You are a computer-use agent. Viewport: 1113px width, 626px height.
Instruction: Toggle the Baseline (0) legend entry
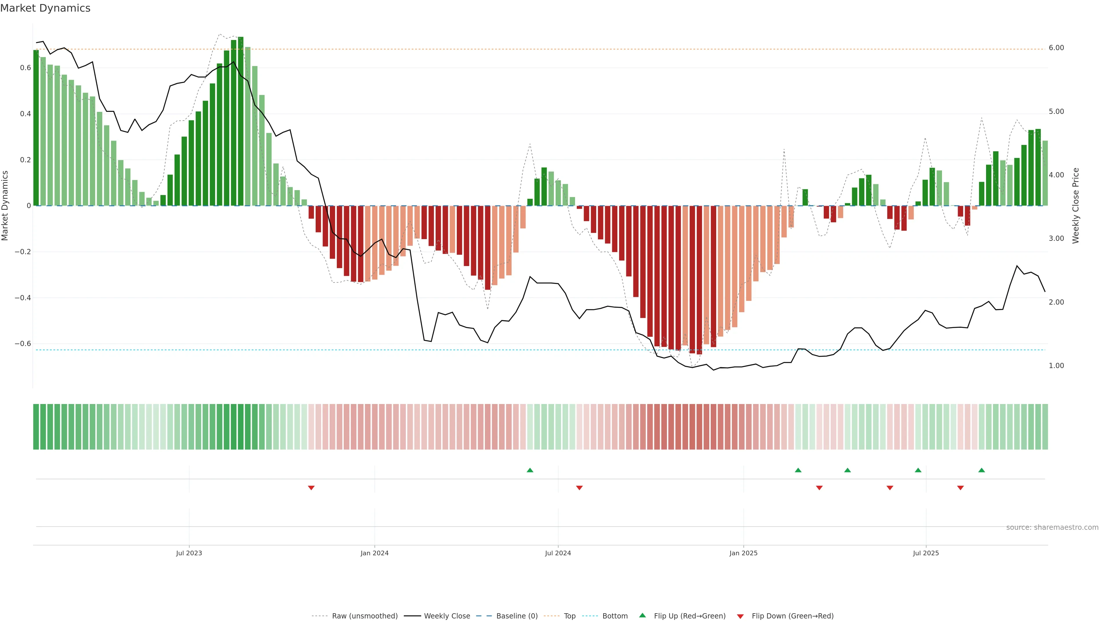click(517, 616)
